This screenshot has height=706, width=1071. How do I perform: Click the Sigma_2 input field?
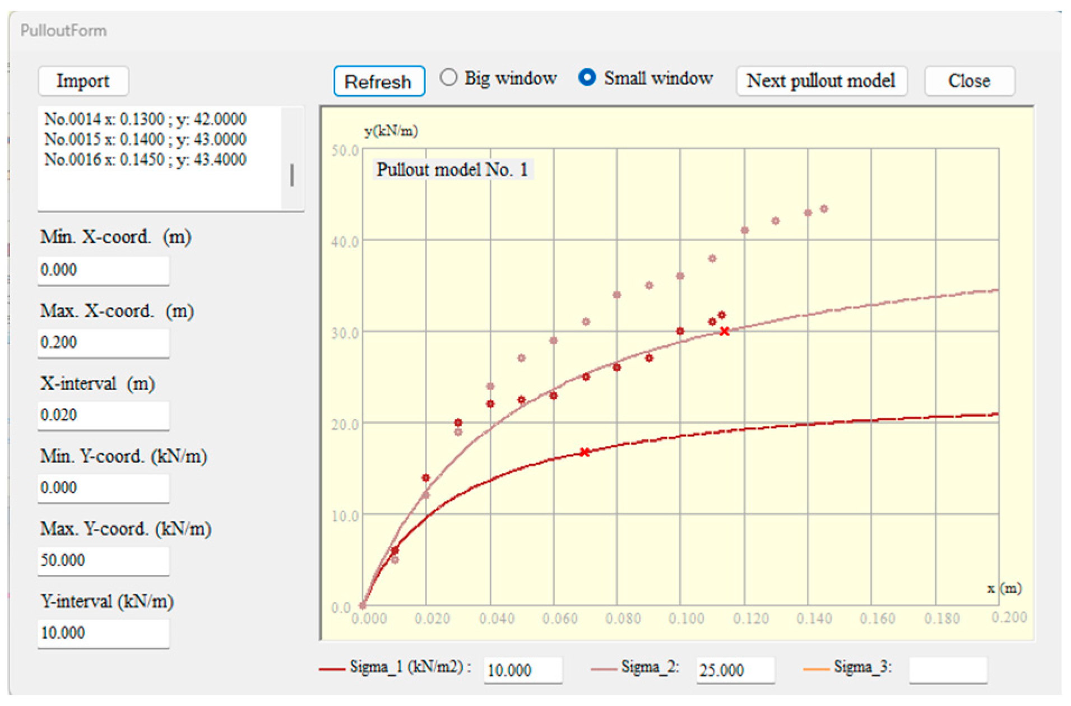[x=735, y=670]
